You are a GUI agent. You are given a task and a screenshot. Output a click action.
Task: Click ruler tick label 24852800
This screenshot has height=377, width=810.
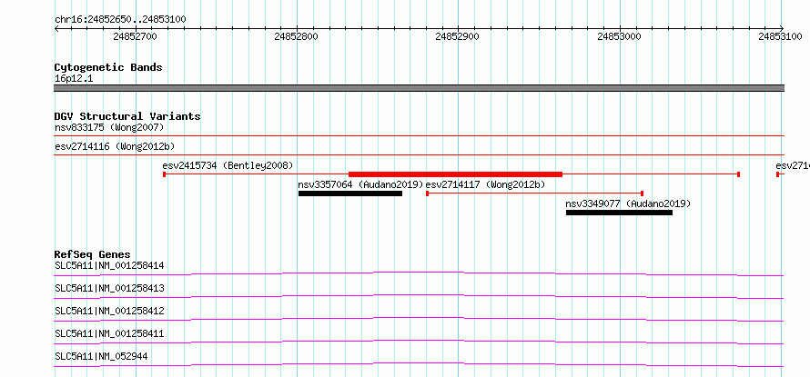click(297, 36)
